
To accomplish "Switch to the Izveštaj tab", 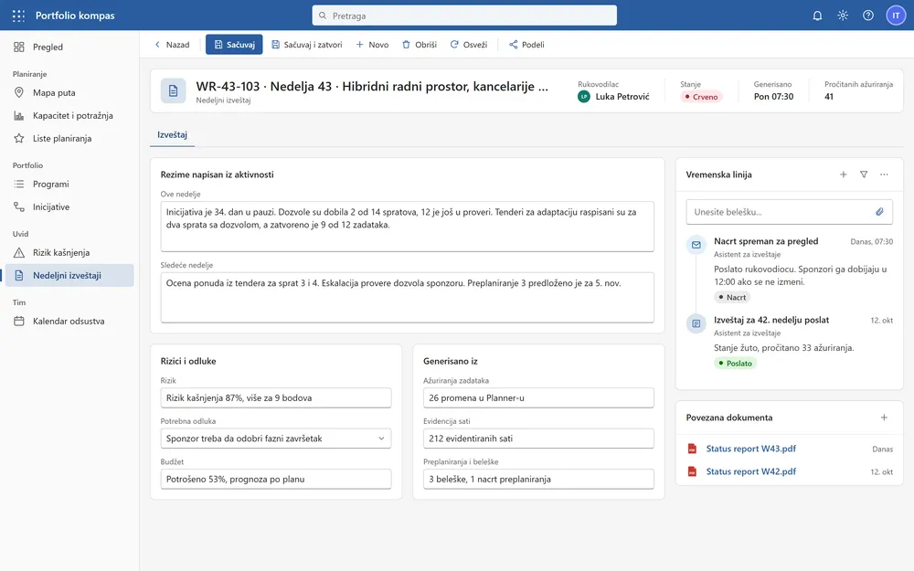I will [x=172, y=134].
